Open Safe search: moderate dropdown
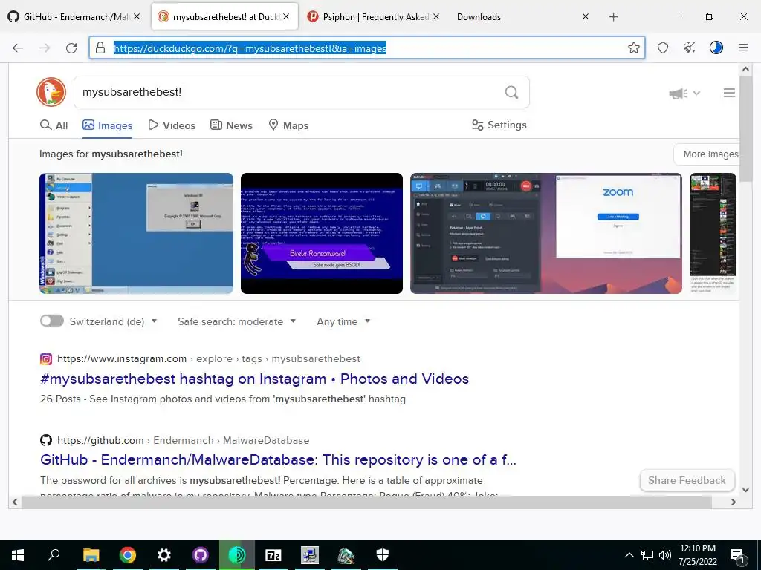Image resolution: width=761 pixels, height=570 pixels. pos(236,321)
